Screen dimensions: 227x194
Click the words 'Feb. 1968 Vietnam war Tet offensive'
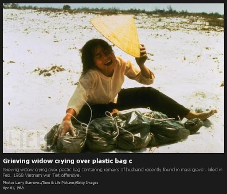tap(41, 175)
